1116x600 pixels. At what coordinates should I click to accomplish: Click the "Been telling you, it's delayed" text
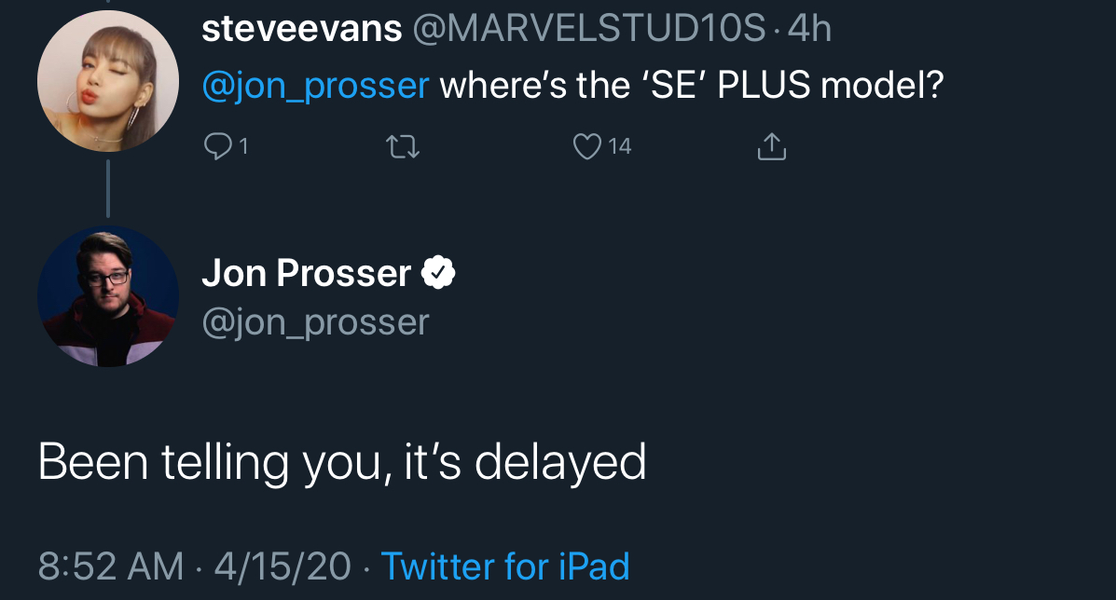341,463
